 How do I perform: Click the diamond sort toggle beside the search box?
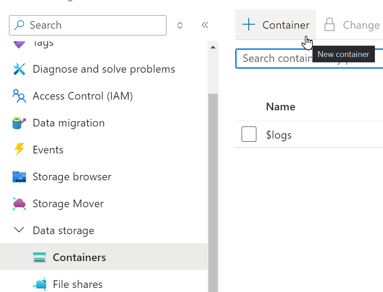coord(180,25)
